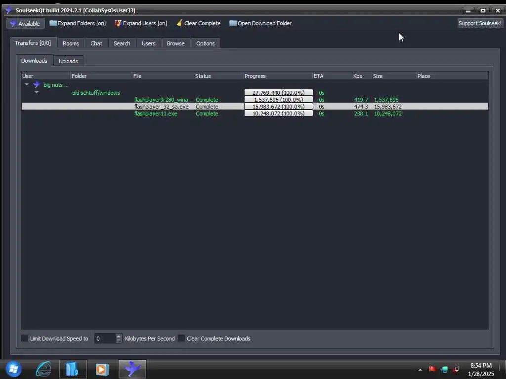Enable Limit Download Speed to checkbox
The width and height of the screenshot is (506, 379).
click(x=25, y=339)
